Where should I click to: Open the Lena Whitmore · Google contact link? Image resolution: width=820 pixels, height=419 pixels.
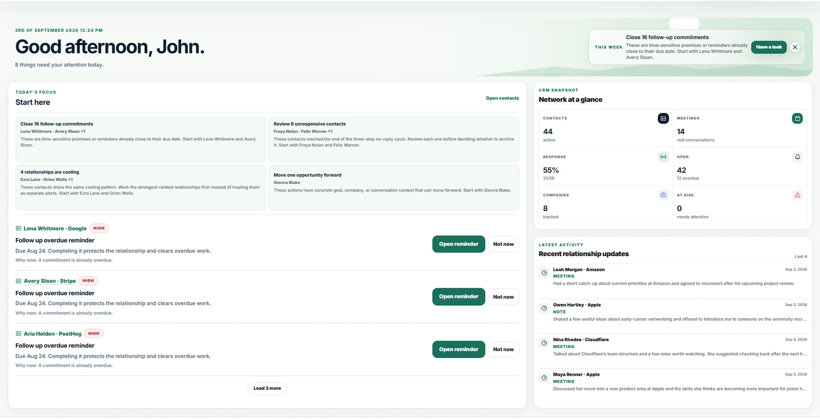(55, 228)
